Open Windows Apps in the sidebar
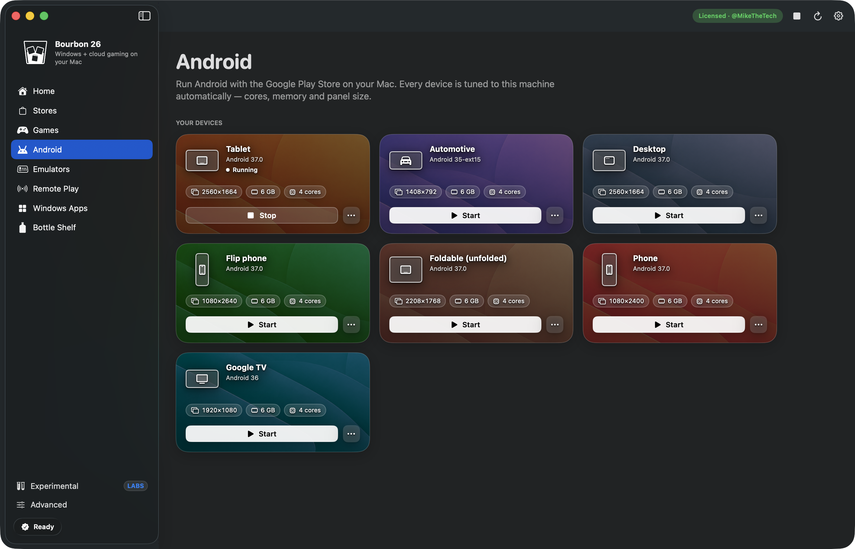This screenshot has width=855, height=549. 82,208
